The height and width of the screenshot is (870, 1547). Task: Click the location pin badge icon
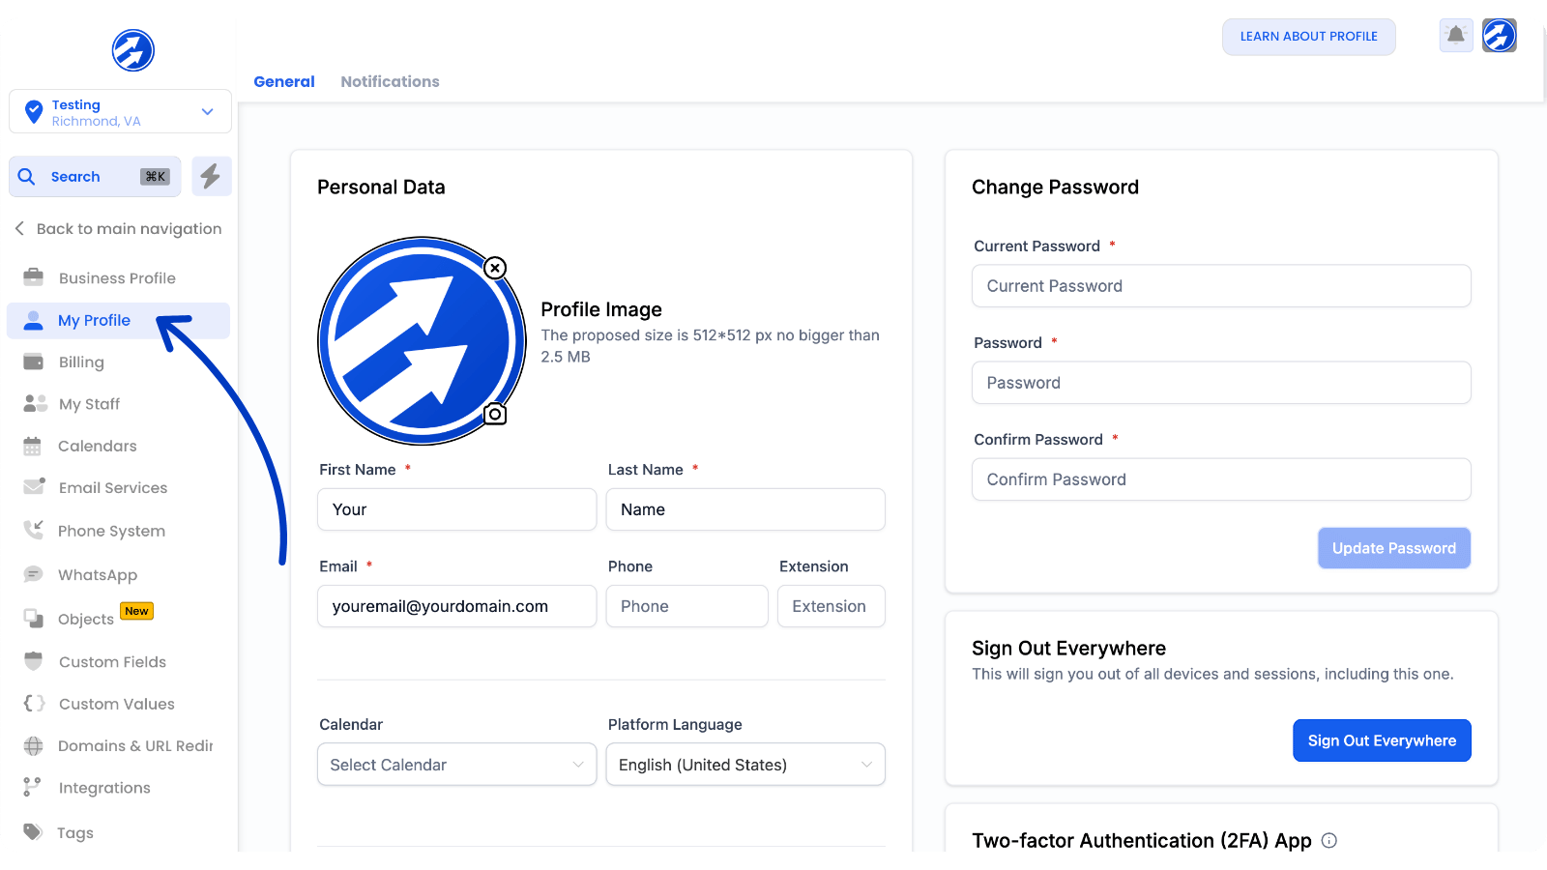[34, 112]
